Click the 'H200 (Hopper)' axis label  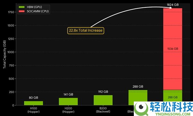pos(68,110)
